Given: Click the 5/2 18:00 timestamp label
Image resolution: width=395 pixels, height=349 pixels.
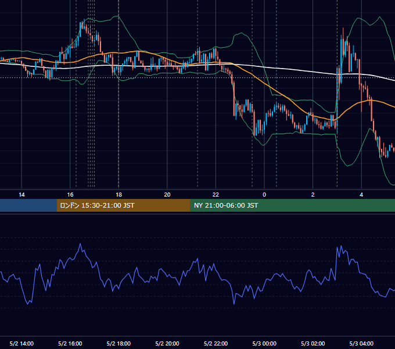Looking at the screenshot, I should click(x=119, y=343).
